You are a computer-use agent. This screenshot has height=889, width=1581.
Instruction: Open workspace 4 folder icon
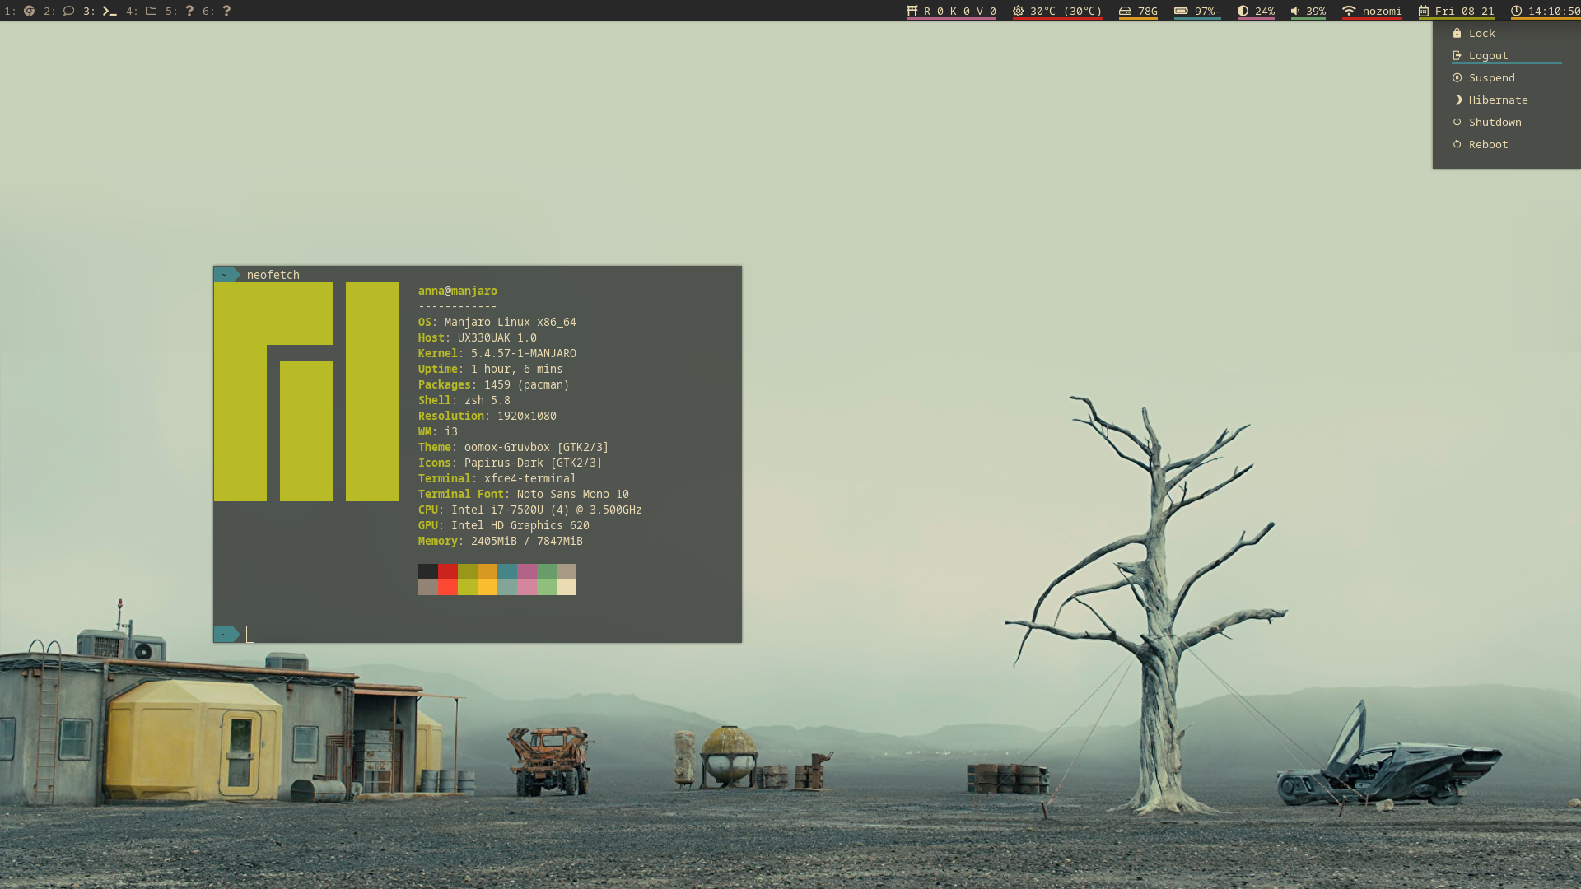coord(151,11)
